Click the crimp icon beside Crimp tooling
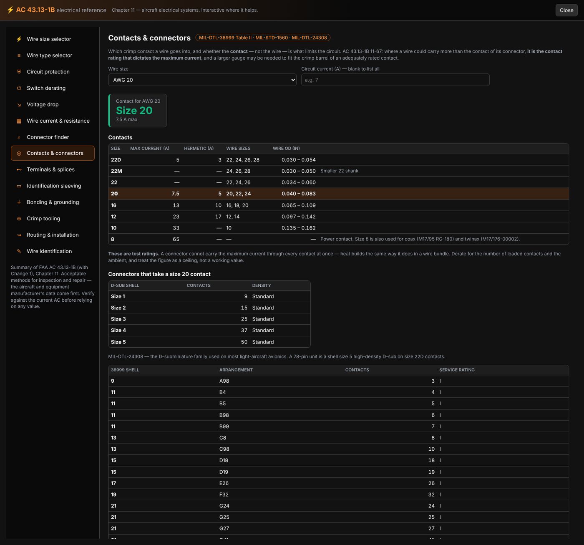 pyautogui.click(x=19, y=219)
